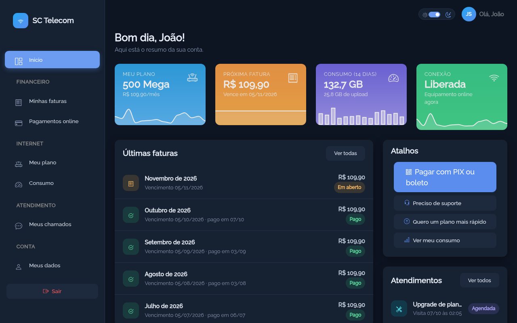The height and width of the screenshot is (323, 517).
Task: Click the Setembro de 2026 paid check icon
Action: coord(131,247)
